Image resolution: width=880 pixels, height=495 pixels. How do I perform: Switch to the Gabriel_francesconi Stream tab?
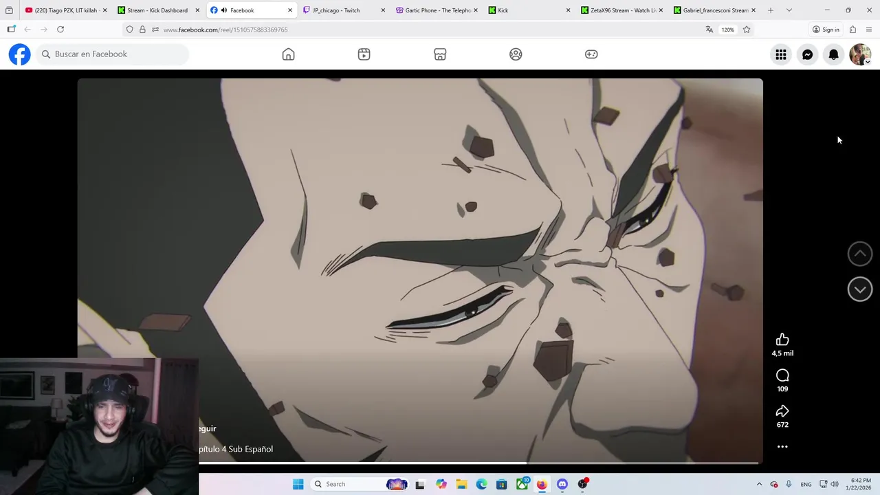(x=715, y=10)
